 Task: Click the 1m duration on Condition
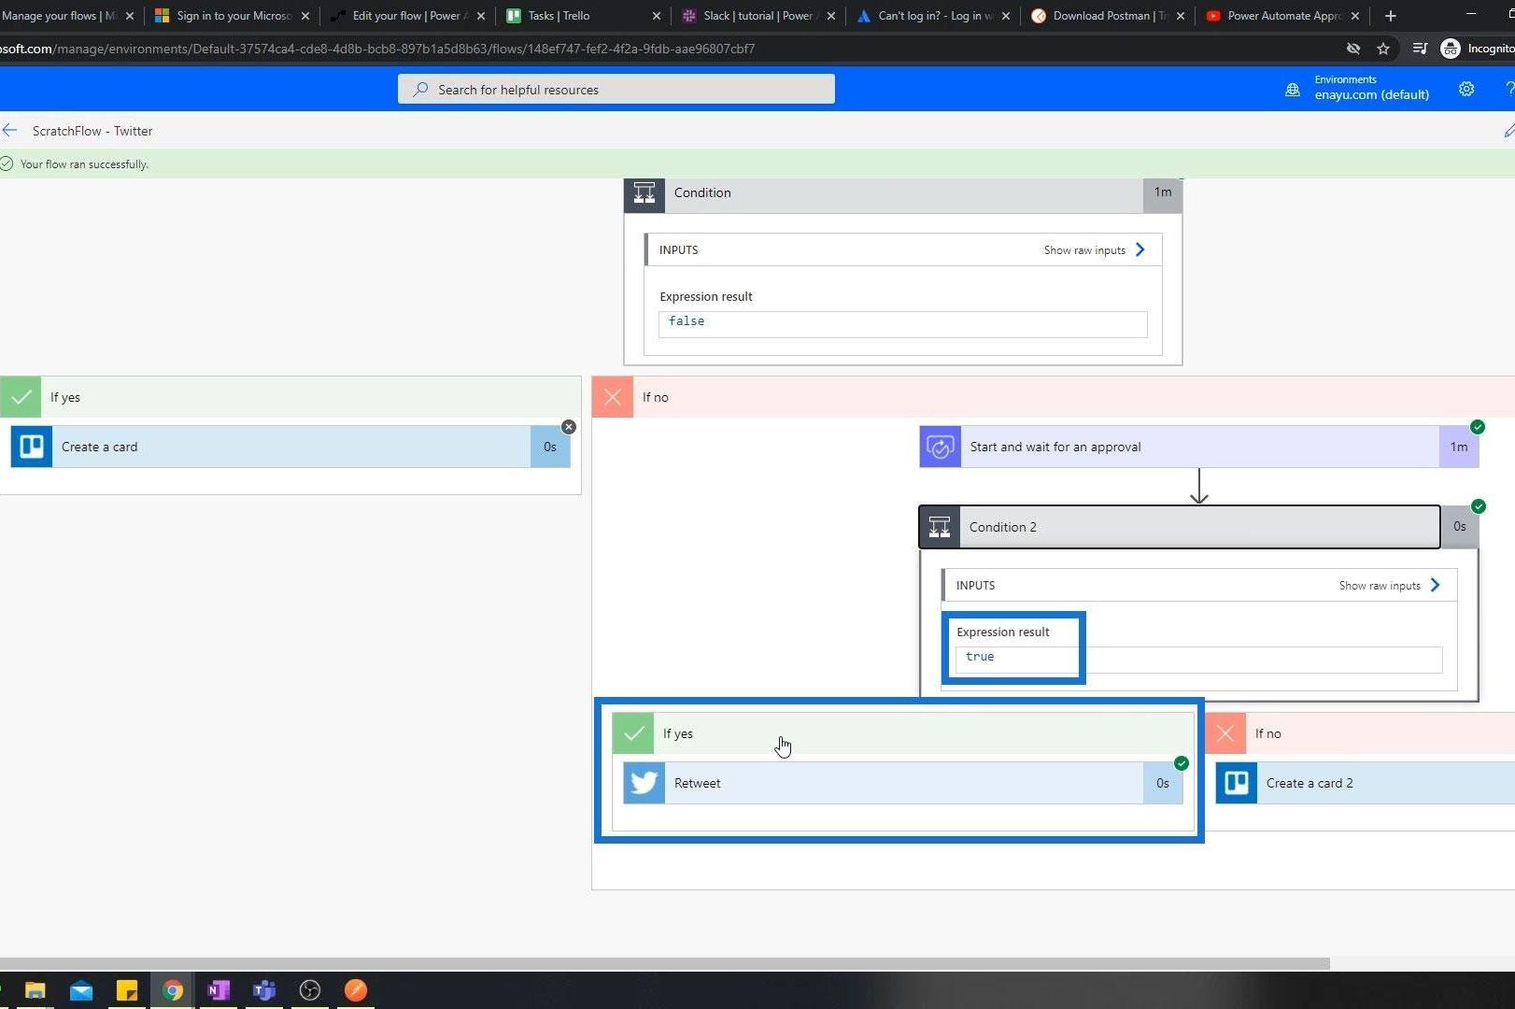click(x=1163, y=192)
